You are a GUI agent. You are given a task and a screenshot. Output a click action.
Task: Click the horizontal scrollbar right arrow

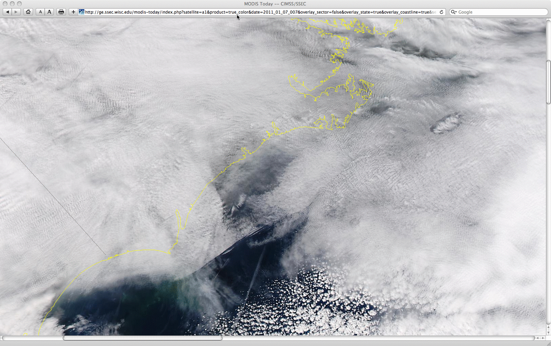542,338
